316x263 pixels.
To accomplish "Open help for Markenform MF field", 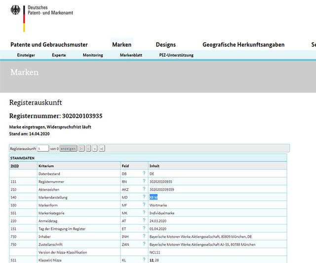I will click(x=144, y=205).
